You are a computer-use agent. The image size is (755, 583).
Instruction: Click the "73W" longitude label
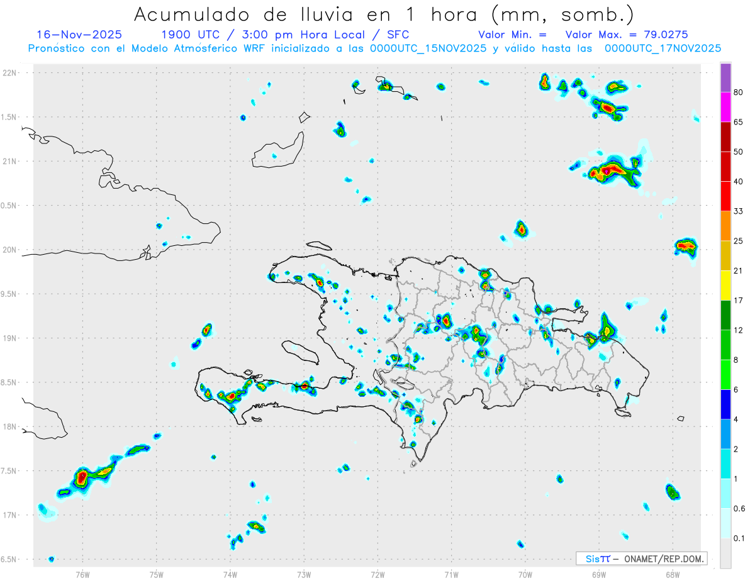coord(304,574)
